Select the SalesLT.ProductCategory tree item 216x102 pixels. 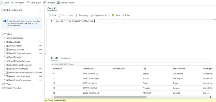tap(19, 61)
